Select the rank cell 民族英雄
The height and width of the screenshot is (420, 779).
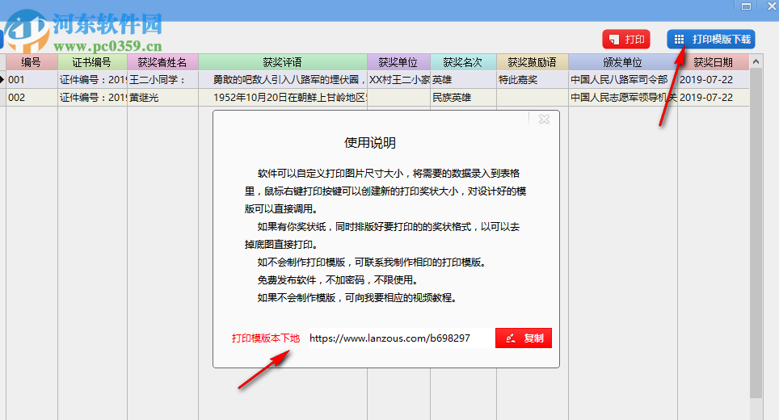pyautogui.click(x=463, y=97)
